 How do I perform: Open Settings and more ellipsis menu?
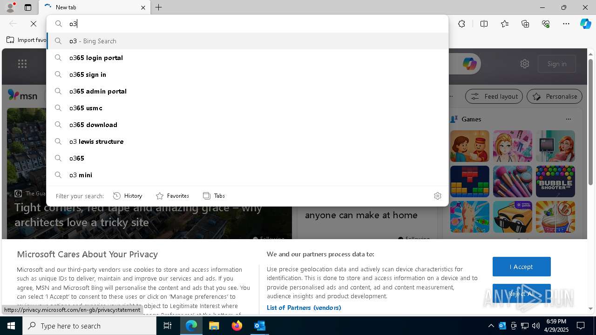[566, 24]
